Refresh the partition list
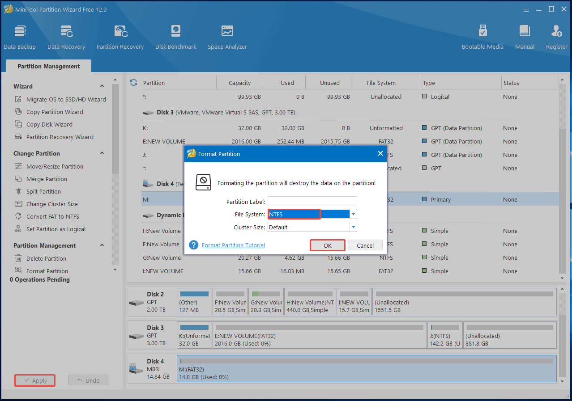This screenshot has width=572, height=401. tap(133, 83)
